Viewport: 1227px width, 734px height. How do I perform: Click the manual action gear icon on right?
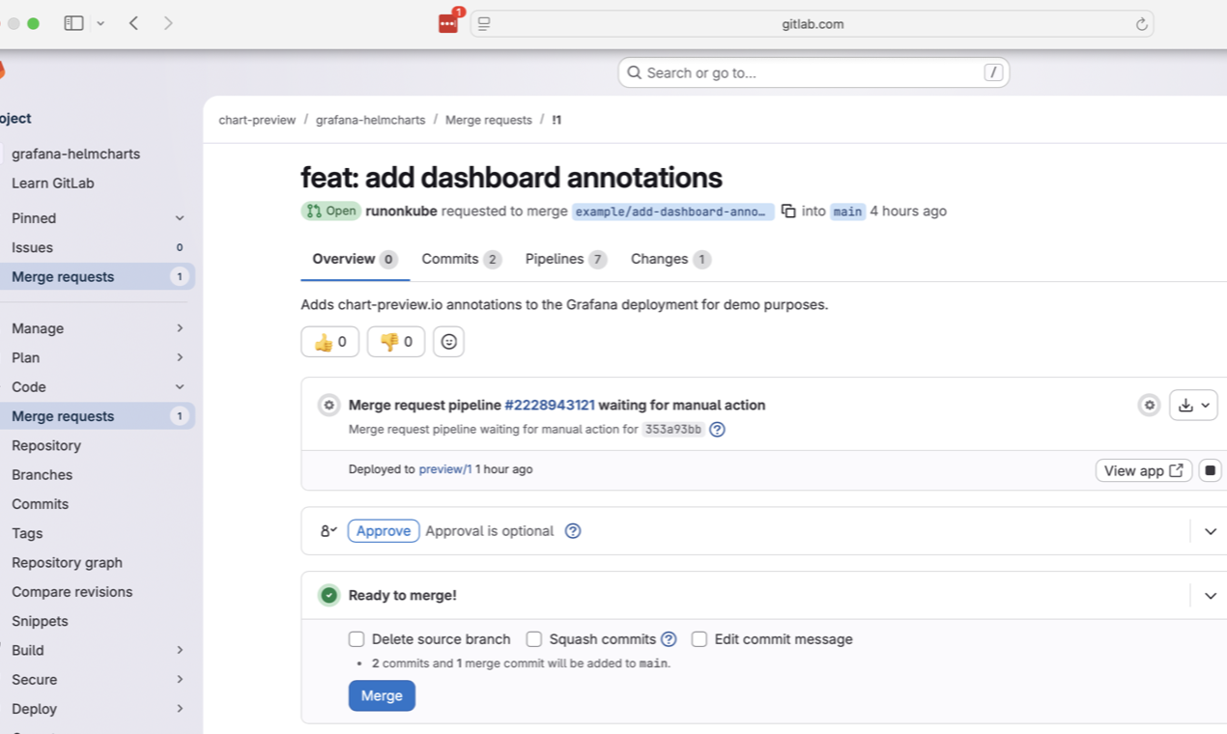[1149, 406]
